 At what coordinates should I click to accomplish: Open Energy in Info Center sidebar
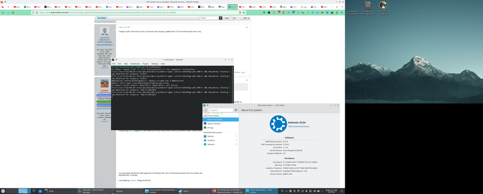[210, 127]
